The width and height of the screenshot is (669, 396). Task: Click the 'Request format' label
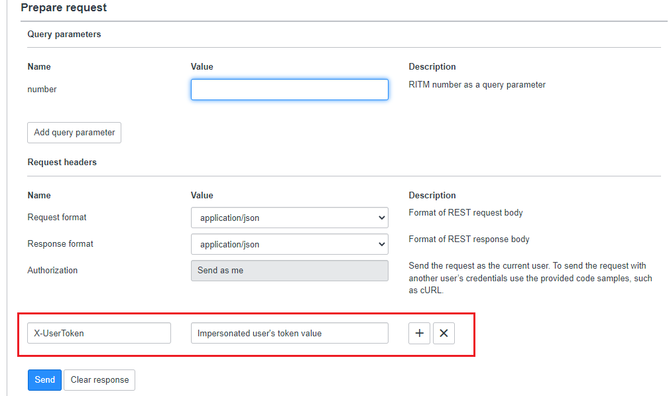57,217
